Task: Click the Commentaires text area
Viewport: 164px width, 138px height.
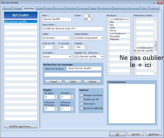Action: (132, 104)
